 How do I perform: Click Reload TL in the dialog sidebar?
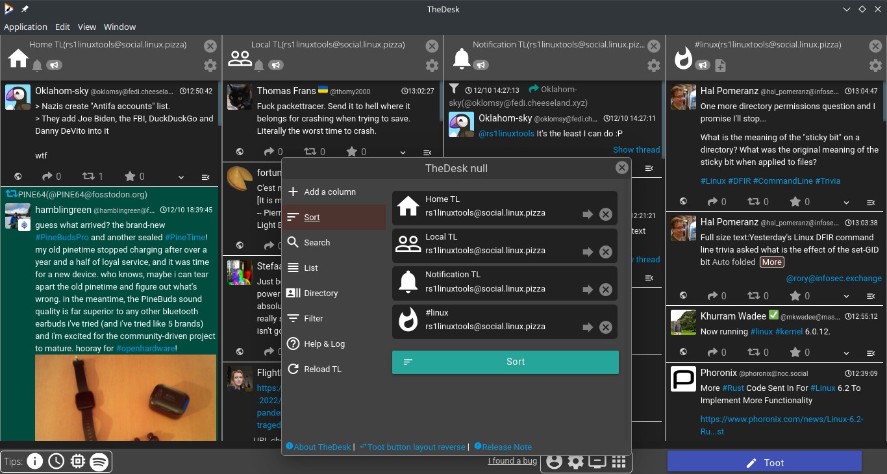tap(334, 369)
